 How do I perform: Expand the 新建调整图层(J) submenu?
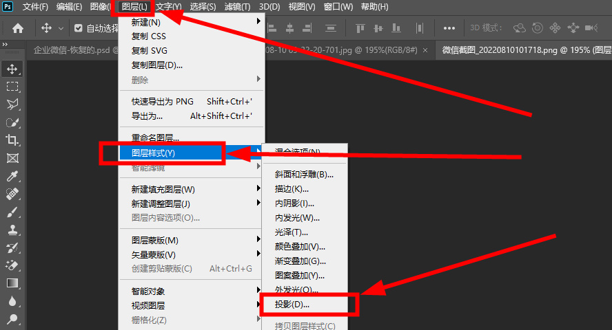point(258,203)
